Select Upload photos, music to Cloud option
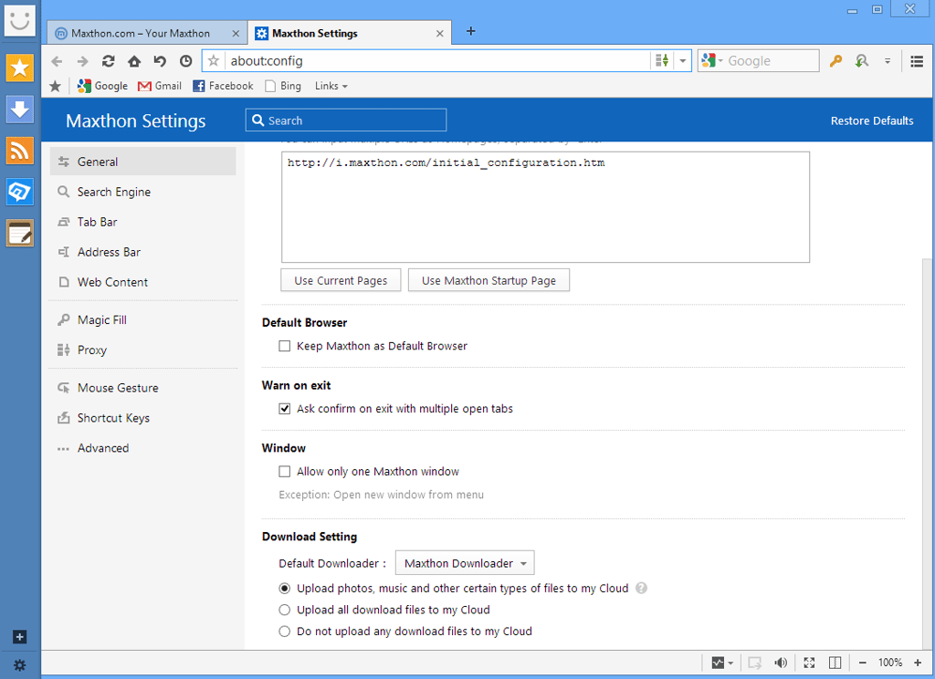The height and width of the screenshot is (679, 935). 285,589
